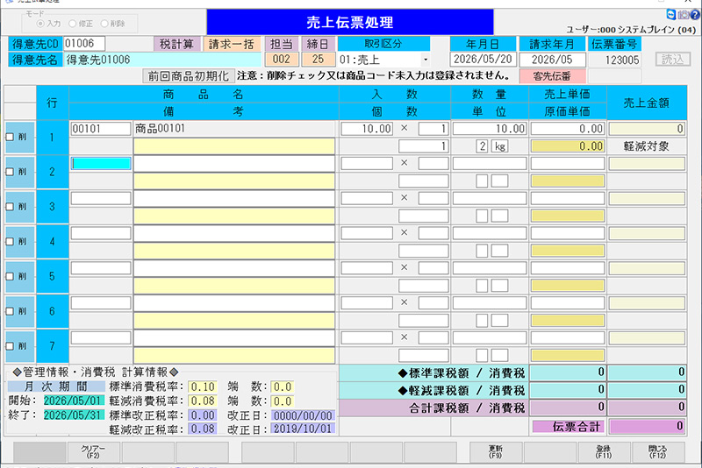Tick the delete checkbox for row 2
Viewport: 702px width, 468px height.
pos(10,172)
